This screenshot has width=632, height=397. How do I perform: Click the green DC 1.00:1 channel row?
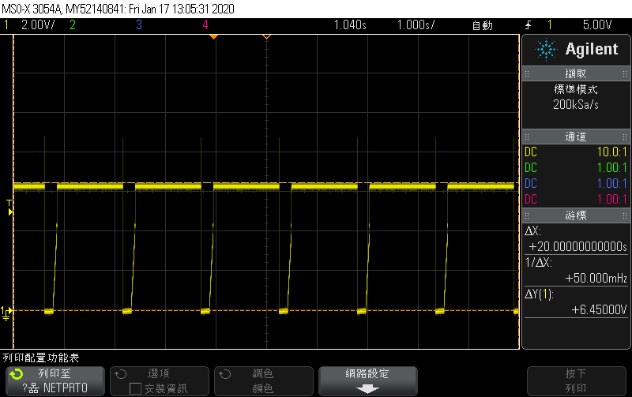[576, 168]
